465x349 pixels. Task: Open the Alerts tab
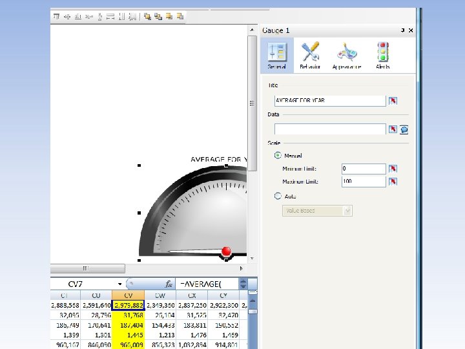pyautogui.click(x=383, y=56)
